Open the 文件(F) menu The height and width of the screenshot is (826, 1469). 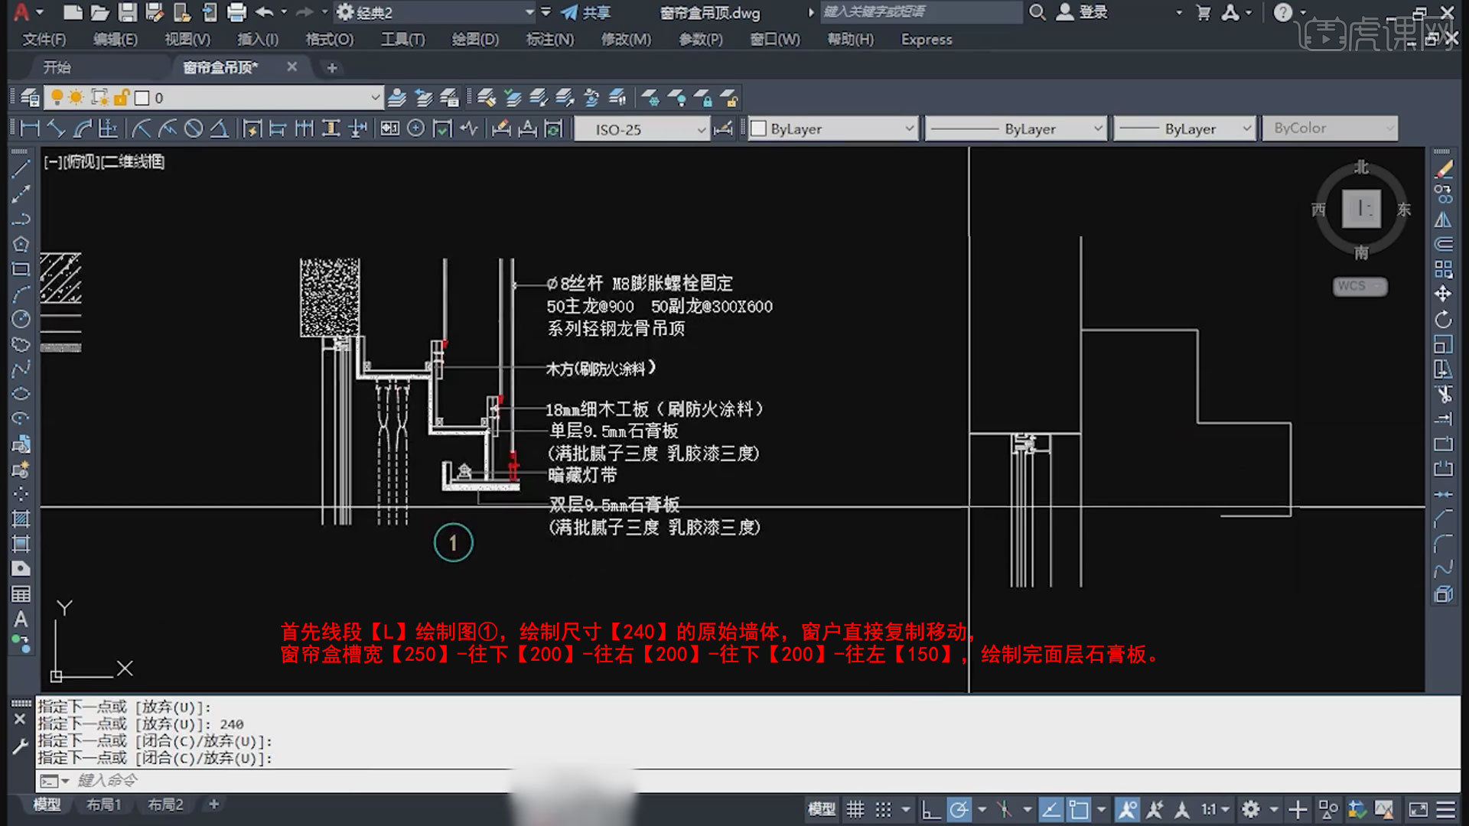point(44,39)
